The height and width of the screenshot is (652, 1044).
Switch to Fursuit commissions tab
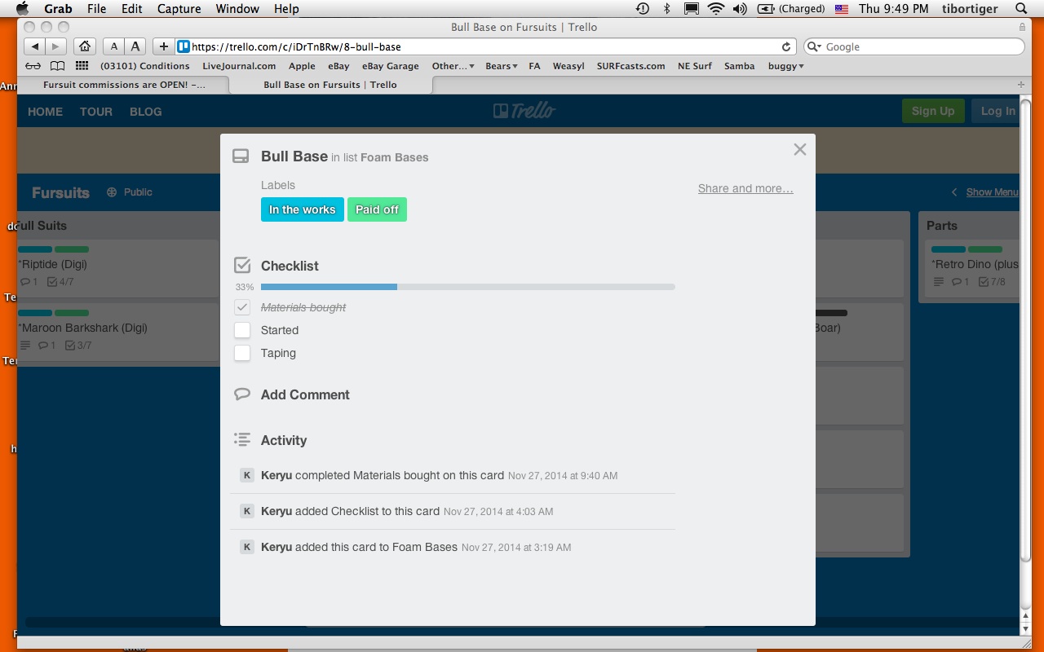[124, 85]
